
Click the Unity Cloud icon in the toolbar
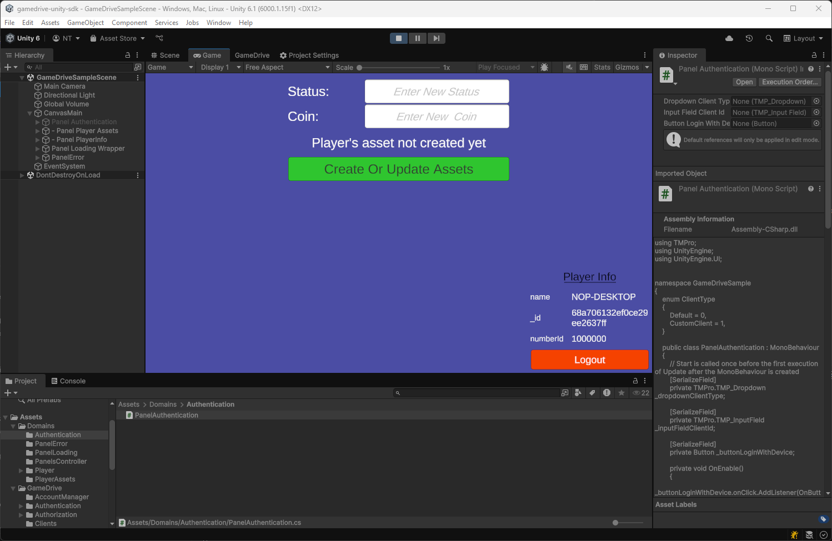[729, 38]
